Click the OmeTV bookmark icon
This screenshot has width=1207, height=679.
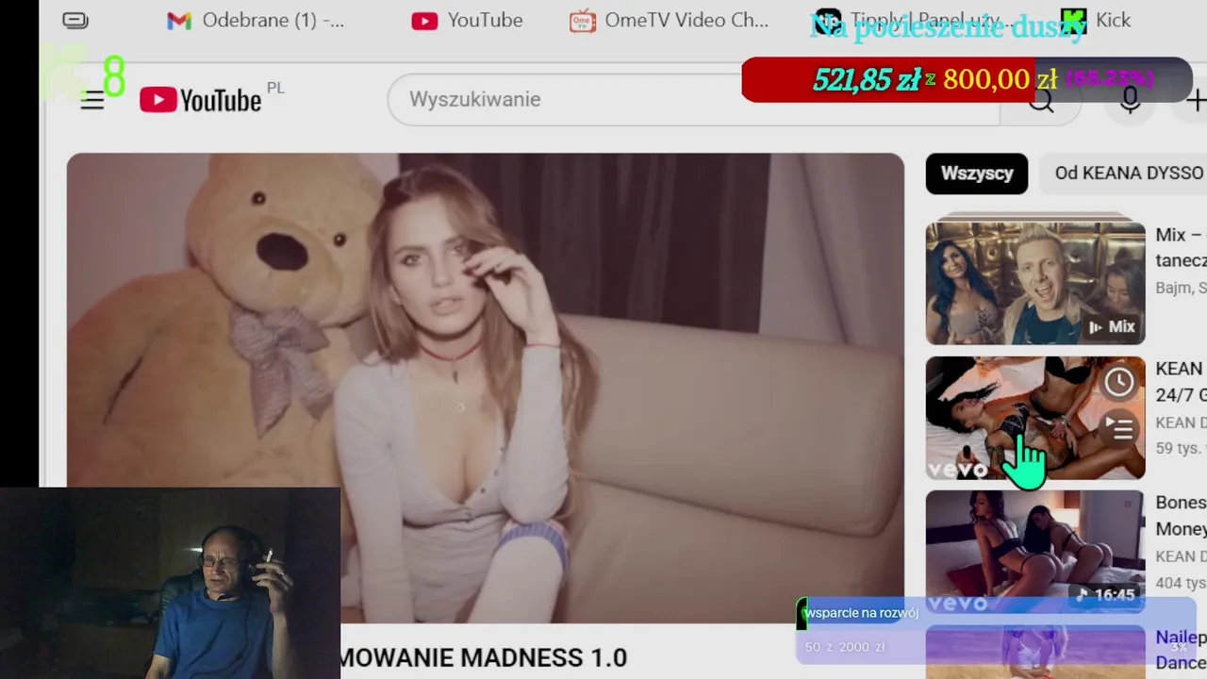pos(583,20)
